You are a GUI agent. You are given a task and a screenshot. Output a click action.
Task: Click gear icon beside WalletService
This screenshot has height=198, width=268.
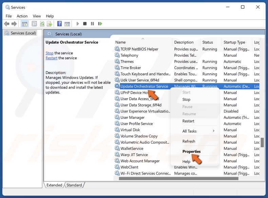(x=117, y=148)
